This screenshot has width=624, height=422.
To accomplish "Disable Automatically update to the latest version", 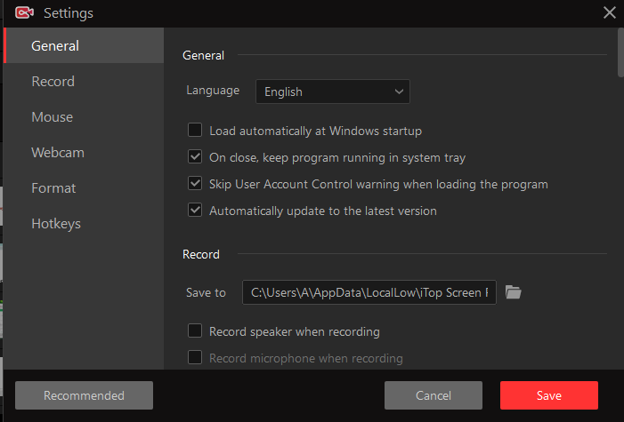I will (195, 210).
